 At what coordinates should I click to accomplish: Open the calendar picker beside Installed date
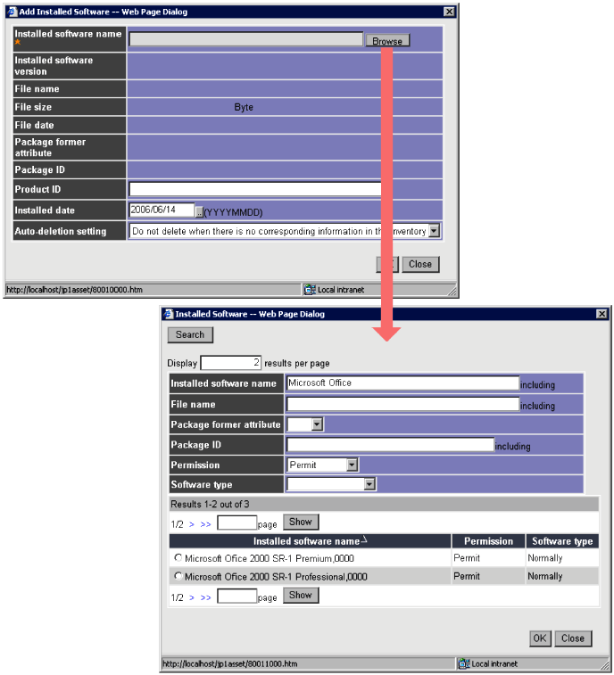199,212
